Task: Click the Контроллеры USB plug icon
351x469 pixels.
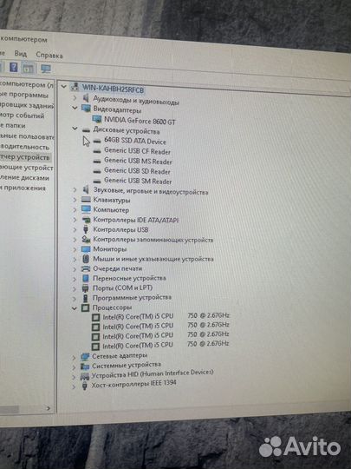Action: point(86,229)
